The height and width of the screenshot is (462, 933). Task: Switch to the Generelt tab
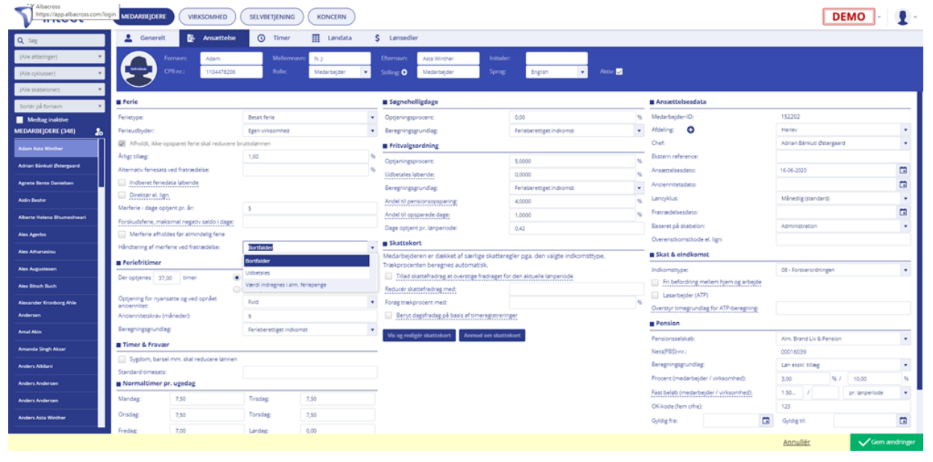coord(146,37)
